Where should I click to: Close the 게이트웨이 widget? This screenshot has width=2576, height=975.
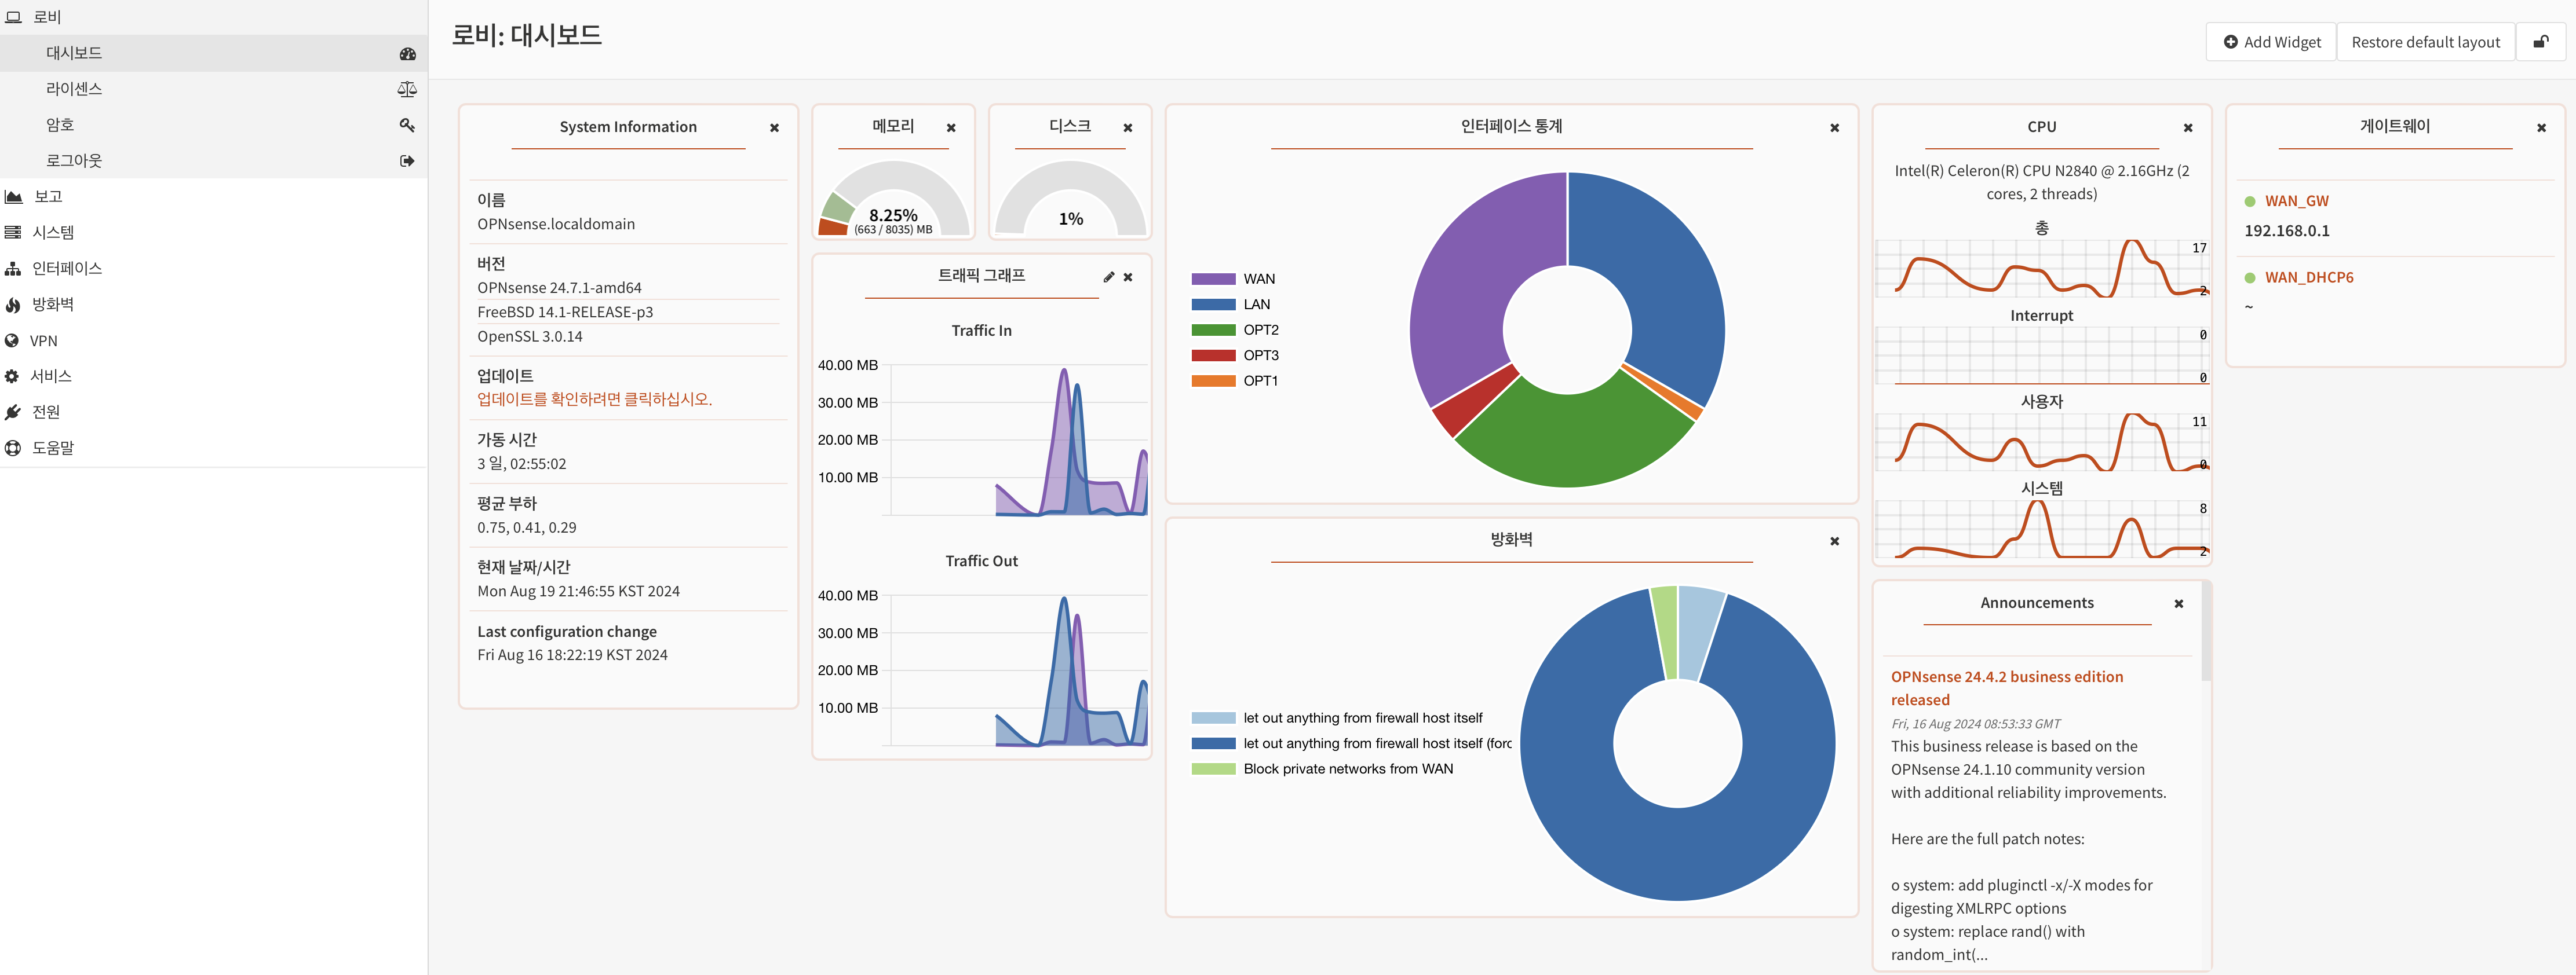point(2540,128)
